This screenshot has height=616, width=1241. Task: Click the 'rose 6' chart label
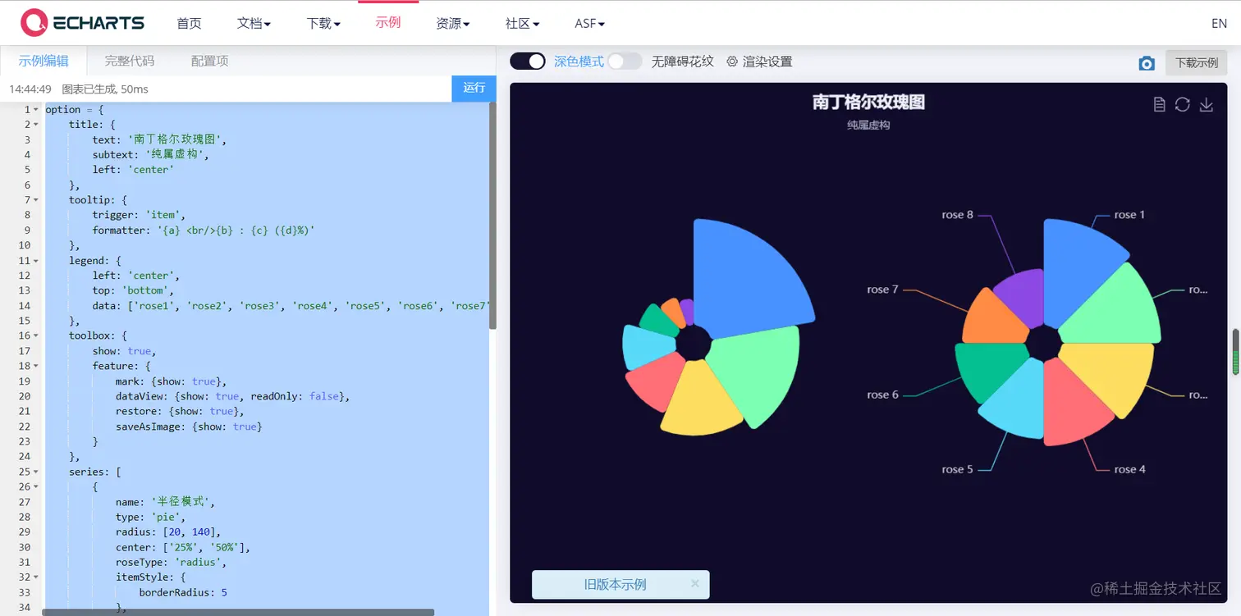pos(883,395)
